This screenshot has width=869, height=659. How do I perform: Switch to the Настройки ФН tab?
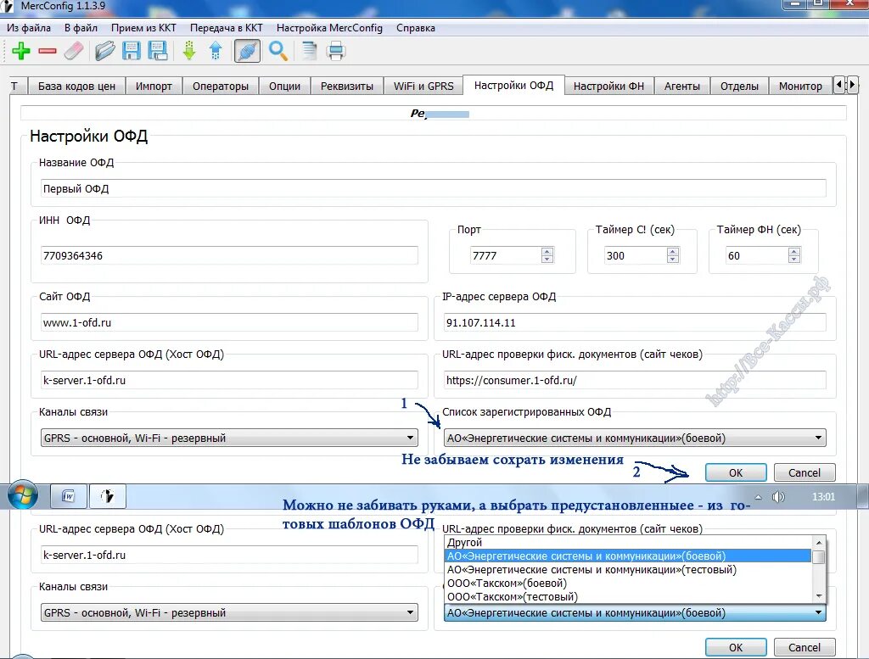pyautogui.click(x=609, y=86)
